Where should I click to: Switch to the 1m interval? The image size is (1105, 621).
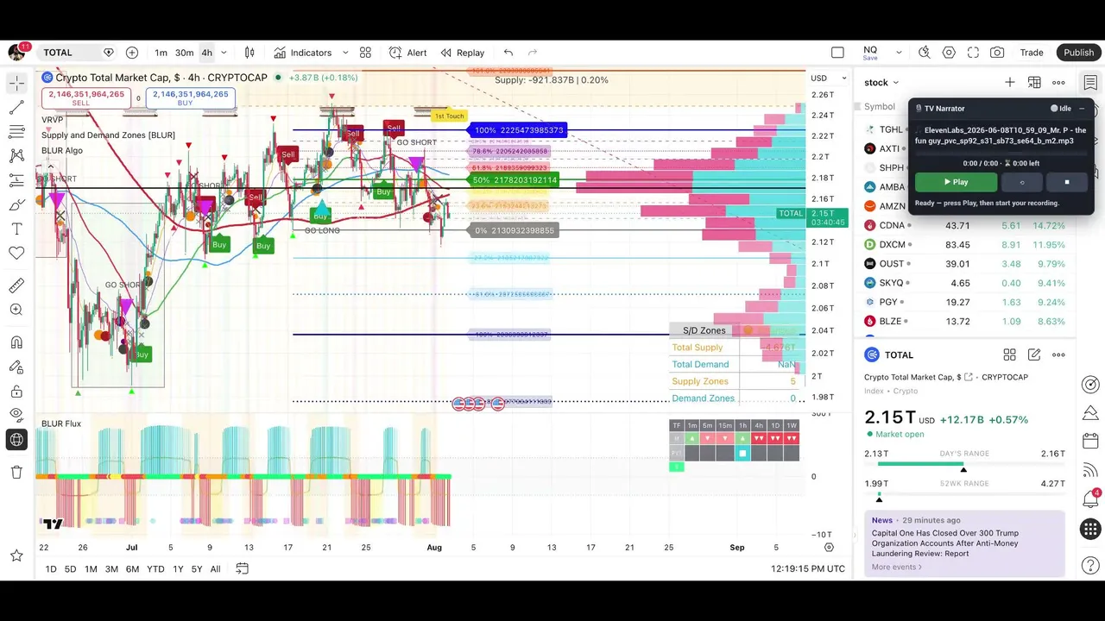tap(161, 53)
